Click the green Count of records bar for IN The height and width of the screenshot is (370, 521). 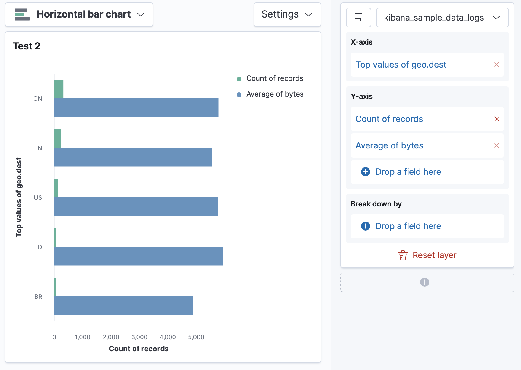click(58, 139)
